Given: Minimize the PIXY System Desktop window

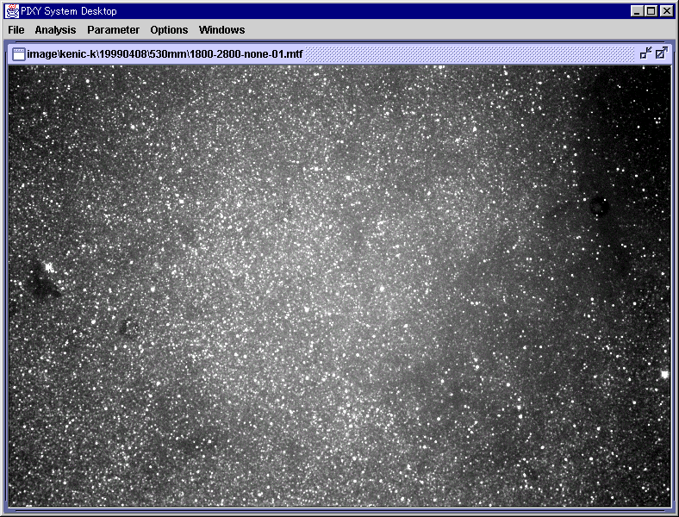Looking at the screenshot, I should coord(636,11).
